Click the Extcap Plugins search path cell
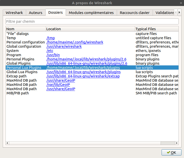Screen dimensions: 184x158 click(x=157, y=76)
